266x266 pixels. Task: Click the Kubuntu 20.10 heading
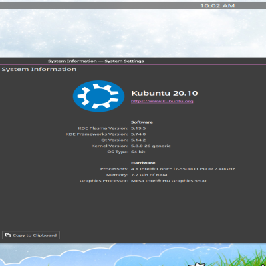point(164,93)
